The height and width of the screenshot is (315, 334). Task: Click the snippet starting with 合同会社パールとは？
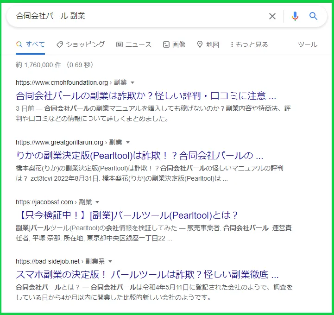154,292
